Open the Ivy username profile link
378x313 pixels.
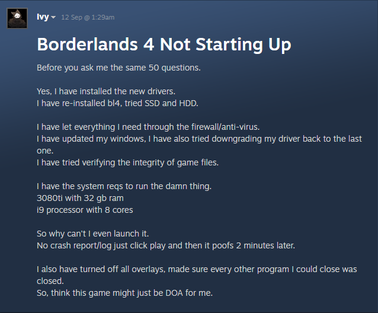pos(43,17)
